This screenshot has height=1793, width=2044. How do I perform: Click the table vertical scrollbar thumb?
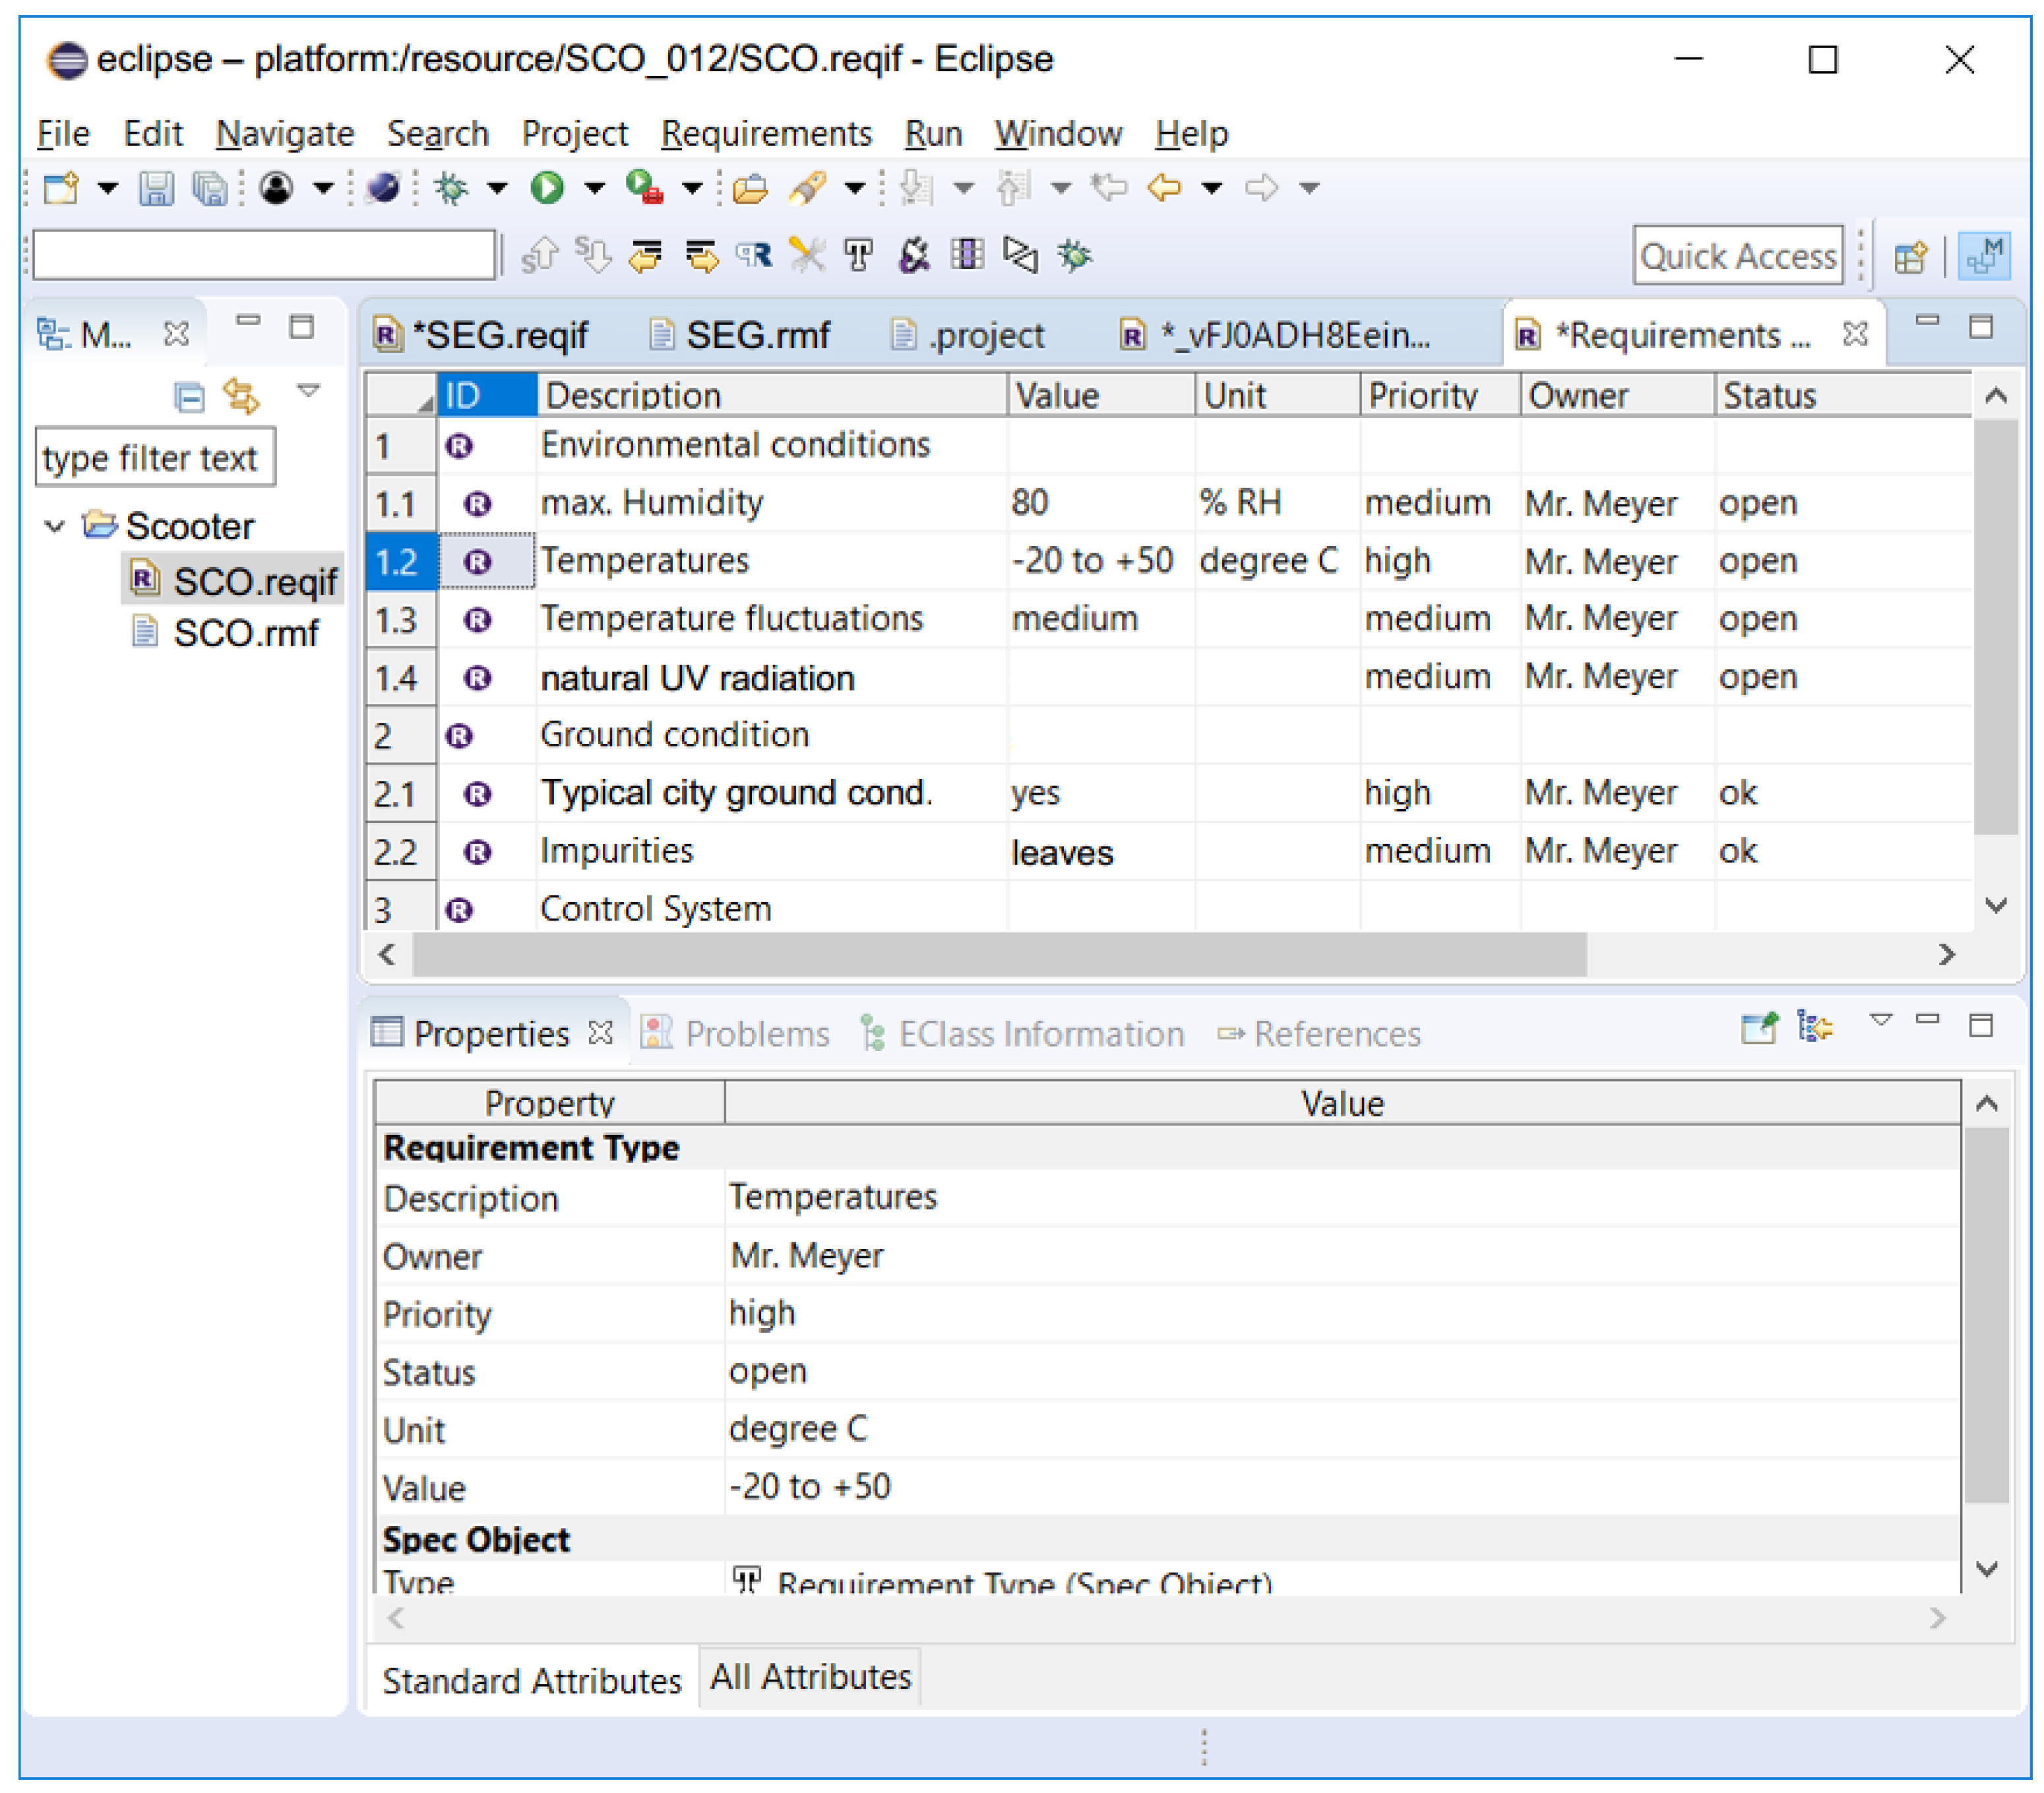(x=1996, y=627)
